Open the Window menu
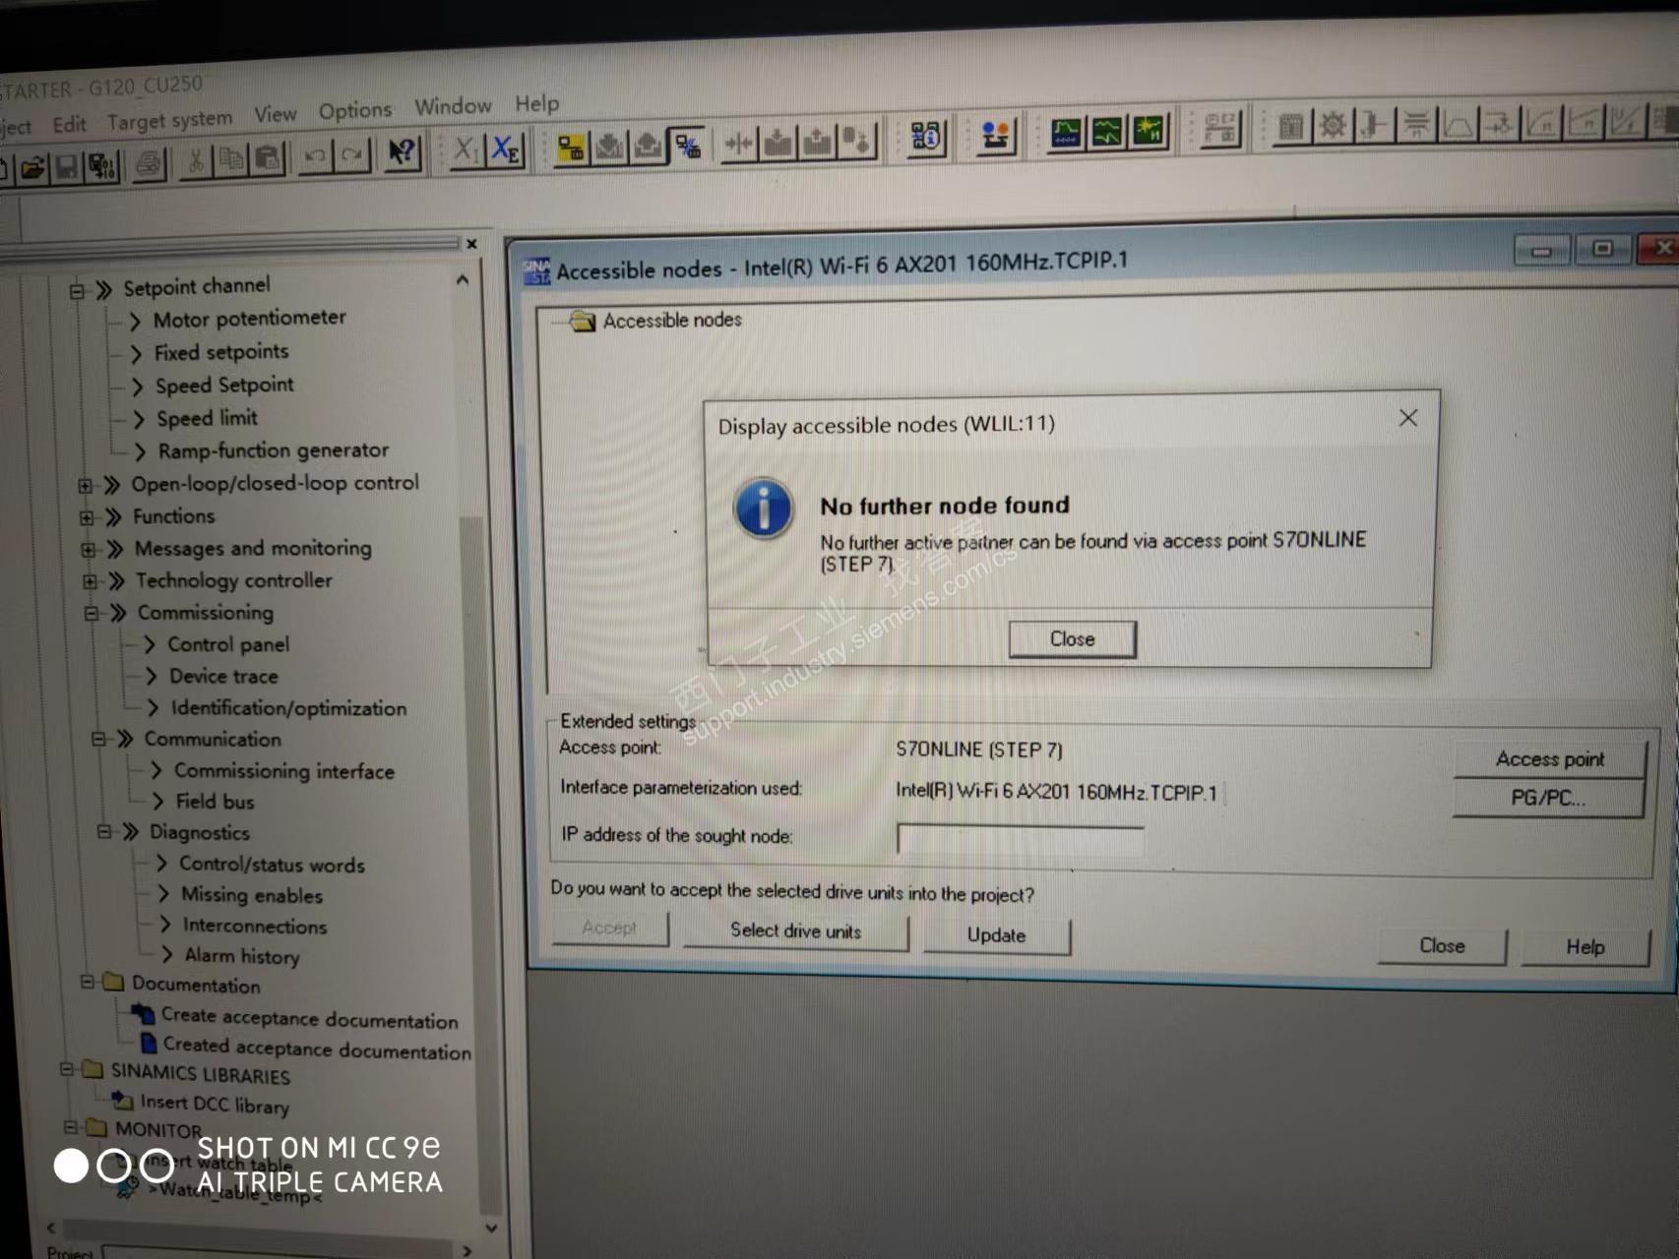 453,106
